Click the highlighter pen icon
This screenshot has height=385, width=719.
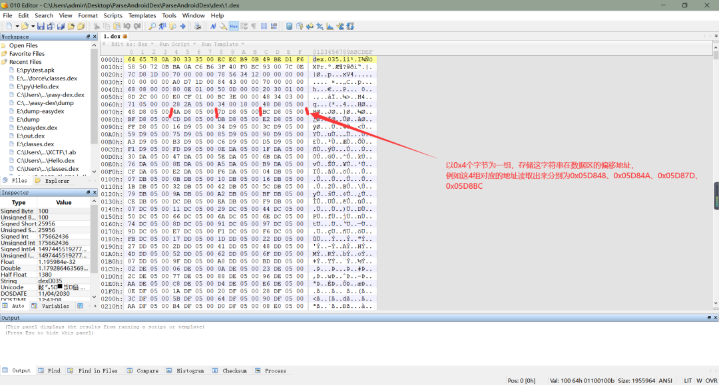click(x=223, y=26)
